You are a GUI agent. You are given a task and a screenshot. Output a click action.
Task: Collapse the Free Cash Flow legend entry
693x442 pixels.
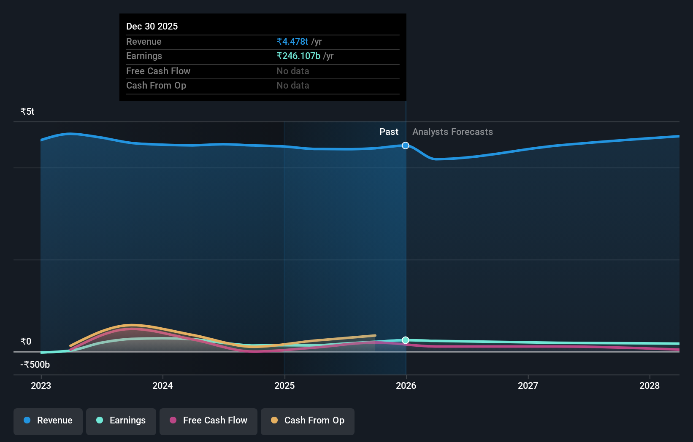208,420
